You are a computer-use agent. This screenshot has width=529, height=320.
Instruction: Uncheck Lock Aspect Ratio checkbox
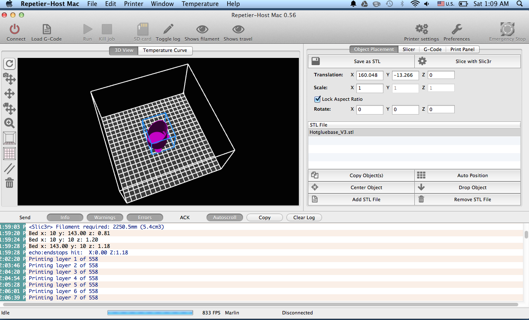tap(318, 99)
